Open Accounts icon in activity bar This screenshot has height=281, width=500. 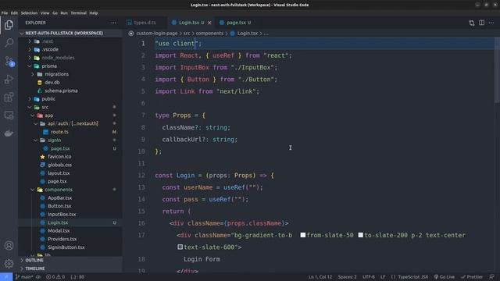(x=9, y=246)
